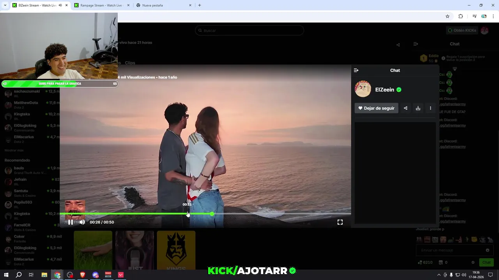Viewport: 499px width, 280px height.
Task: Click the ElZeein channel name in the clip panel
Action: [x=384, y=89]
